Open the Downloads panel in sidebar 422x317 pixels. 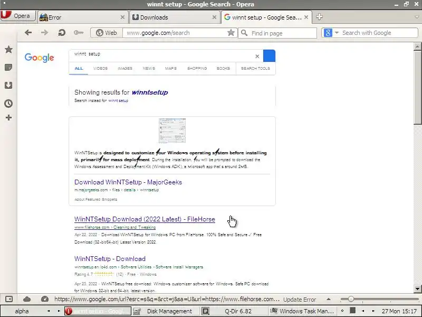8,85
